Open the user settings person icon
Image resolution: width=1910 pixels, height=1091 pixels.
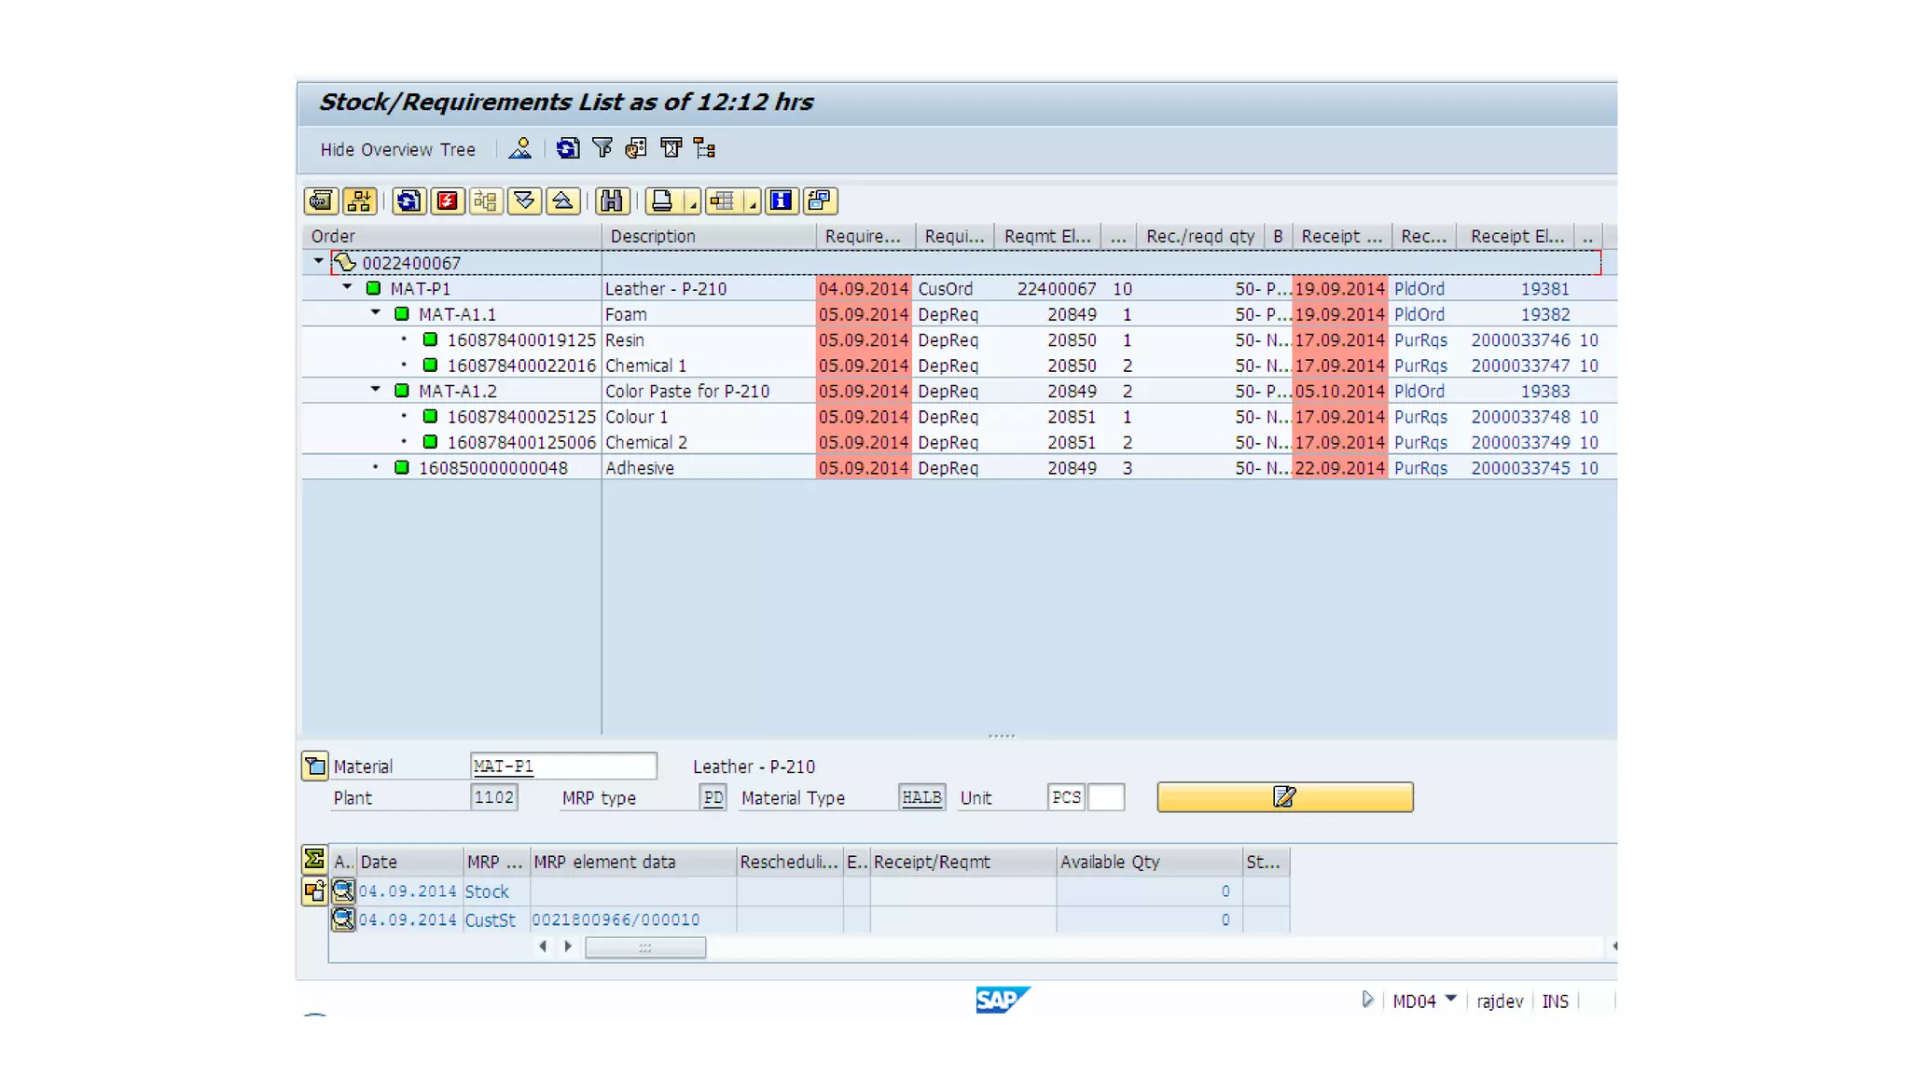[x=520, y=148]
